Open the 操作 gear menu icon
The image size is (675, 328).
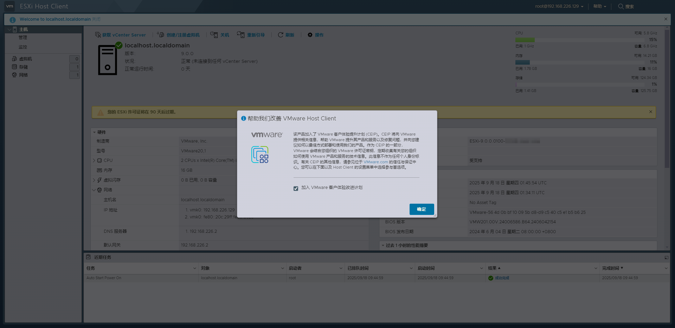coord(310,34)
